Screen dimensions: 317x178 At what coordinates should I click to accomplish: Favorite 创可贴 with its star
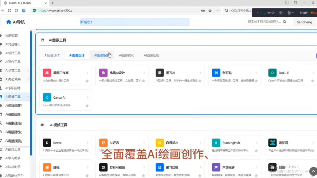256,81
